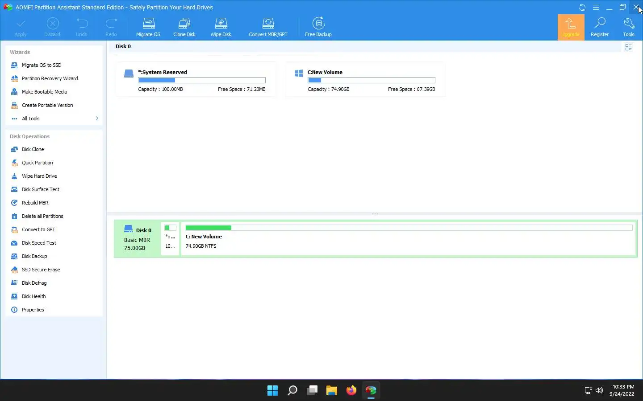The width and height of the screenshot is (643, 401).
Task: Click the Undo arrow icon
Action: point(82,23)
